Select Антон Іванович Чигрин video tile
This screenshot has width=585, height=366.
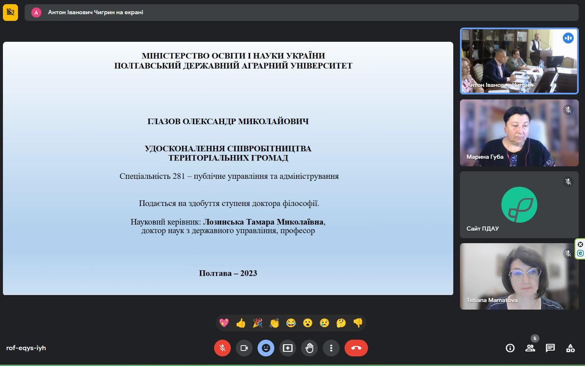coord(519,61)
